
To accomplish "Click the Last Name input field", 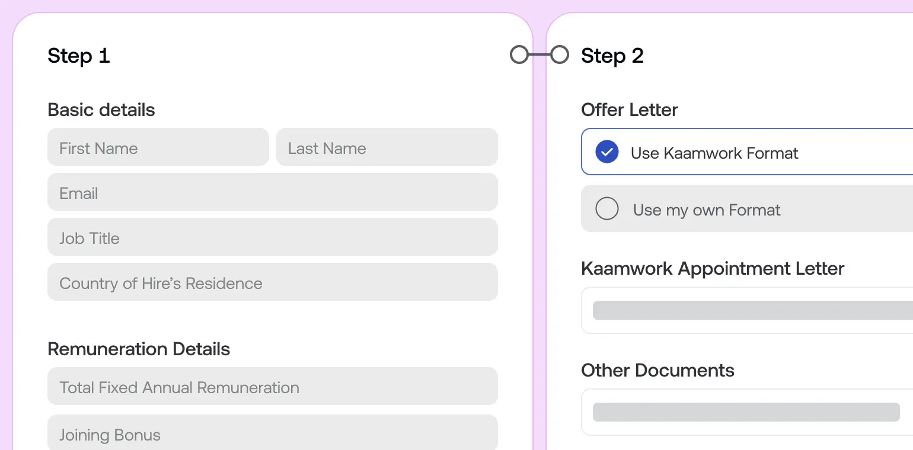I will coord(387,147).
